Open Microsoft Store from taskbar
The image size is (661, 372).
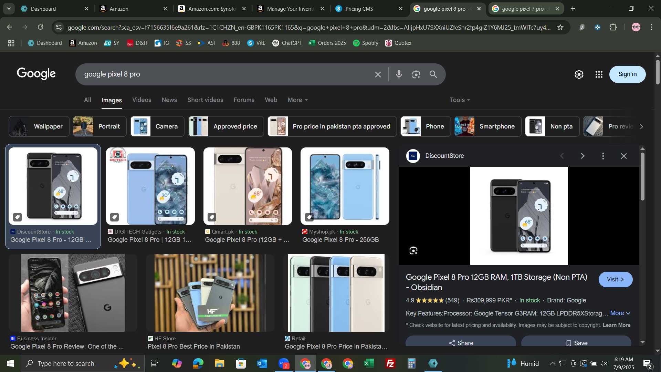[241, 363]
